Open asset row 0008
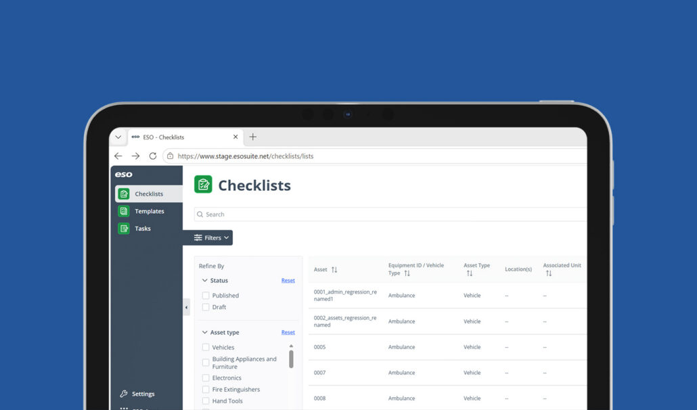The width and height of the screenshot is (697, 410). (x=319, y=398)
